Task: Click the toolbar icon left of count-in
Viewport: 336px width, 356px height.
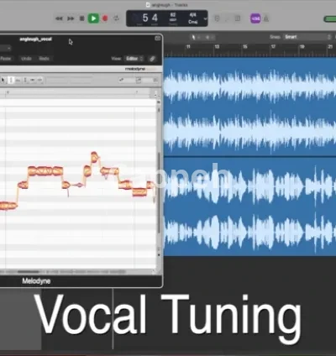Action: 238,18
